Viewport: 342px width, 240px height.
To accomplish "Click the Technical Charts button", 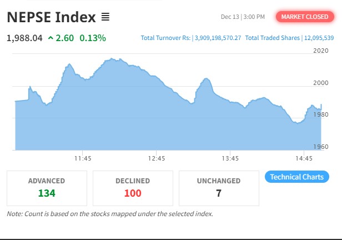I will [296, 177].
